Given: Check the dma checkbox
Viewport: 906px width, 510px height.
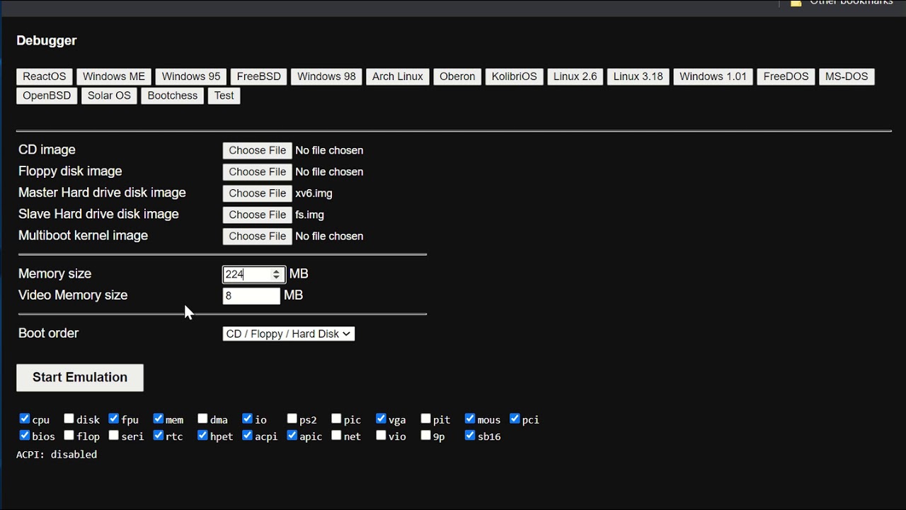Looking at the screenshot, I should coord(202,419).
